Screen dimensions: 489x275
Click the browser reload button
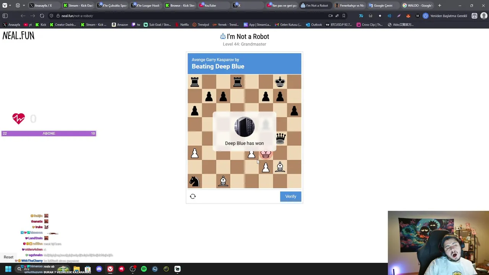pos(42,16)
